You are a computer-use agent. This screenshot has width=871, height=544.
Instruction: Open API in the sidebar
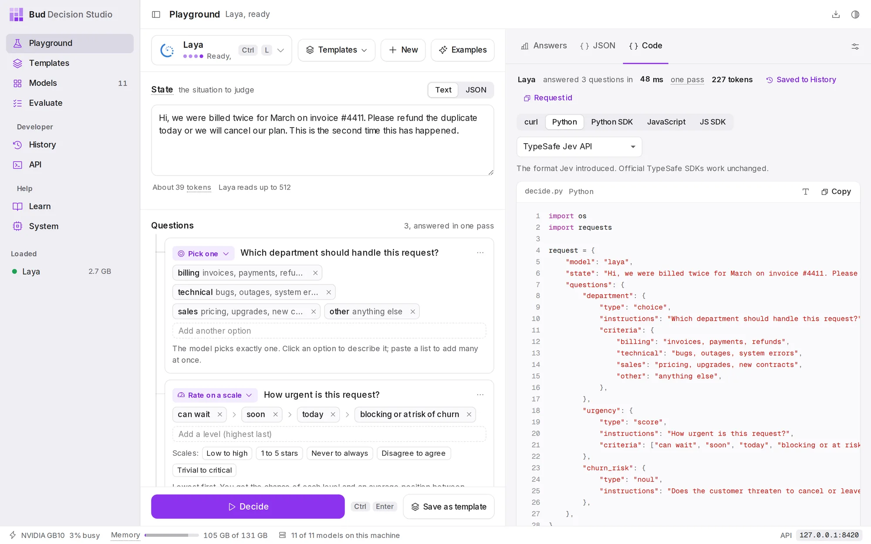coord(70,165)
